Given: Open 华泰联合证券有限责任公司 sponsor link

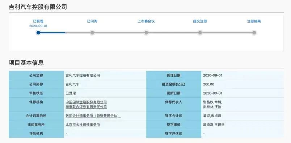Looking at the screenshot, I should [x=86, y=107].
